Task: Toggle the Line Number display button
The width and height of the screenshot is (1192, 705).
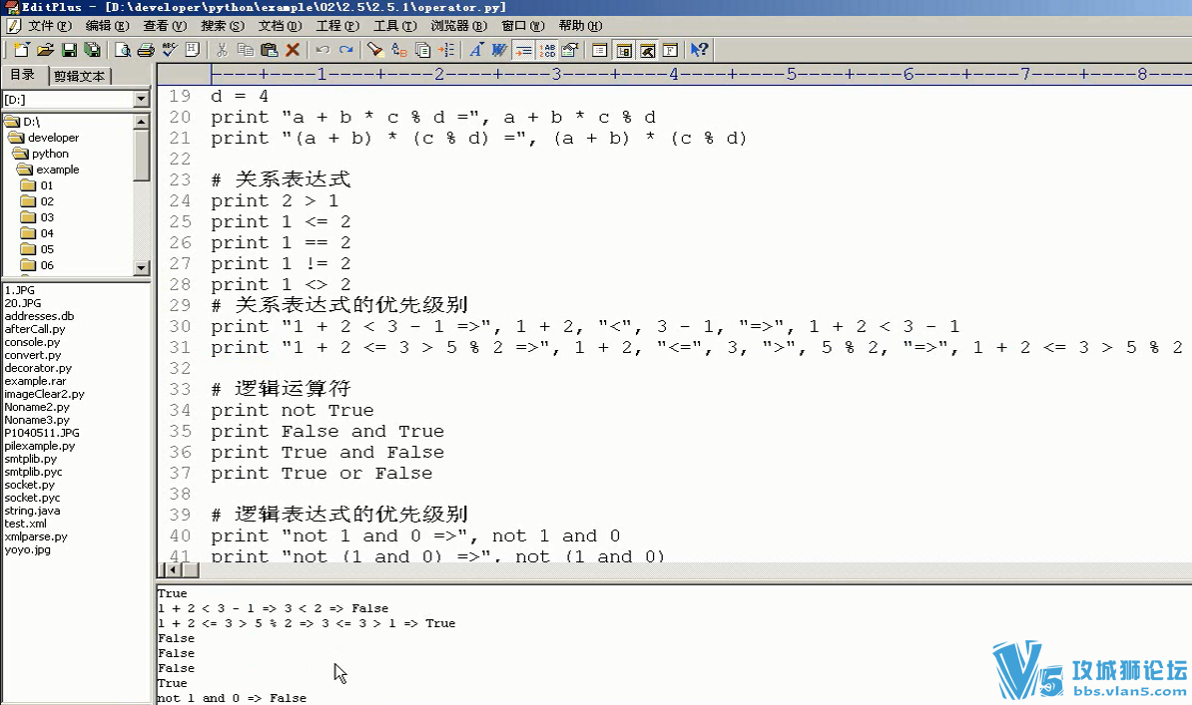Action: pos(547,50)
